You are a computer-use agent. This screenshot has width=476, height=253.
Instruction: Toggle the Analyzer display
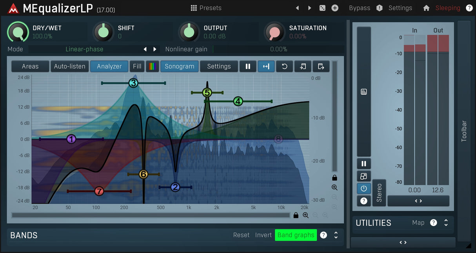109,66
